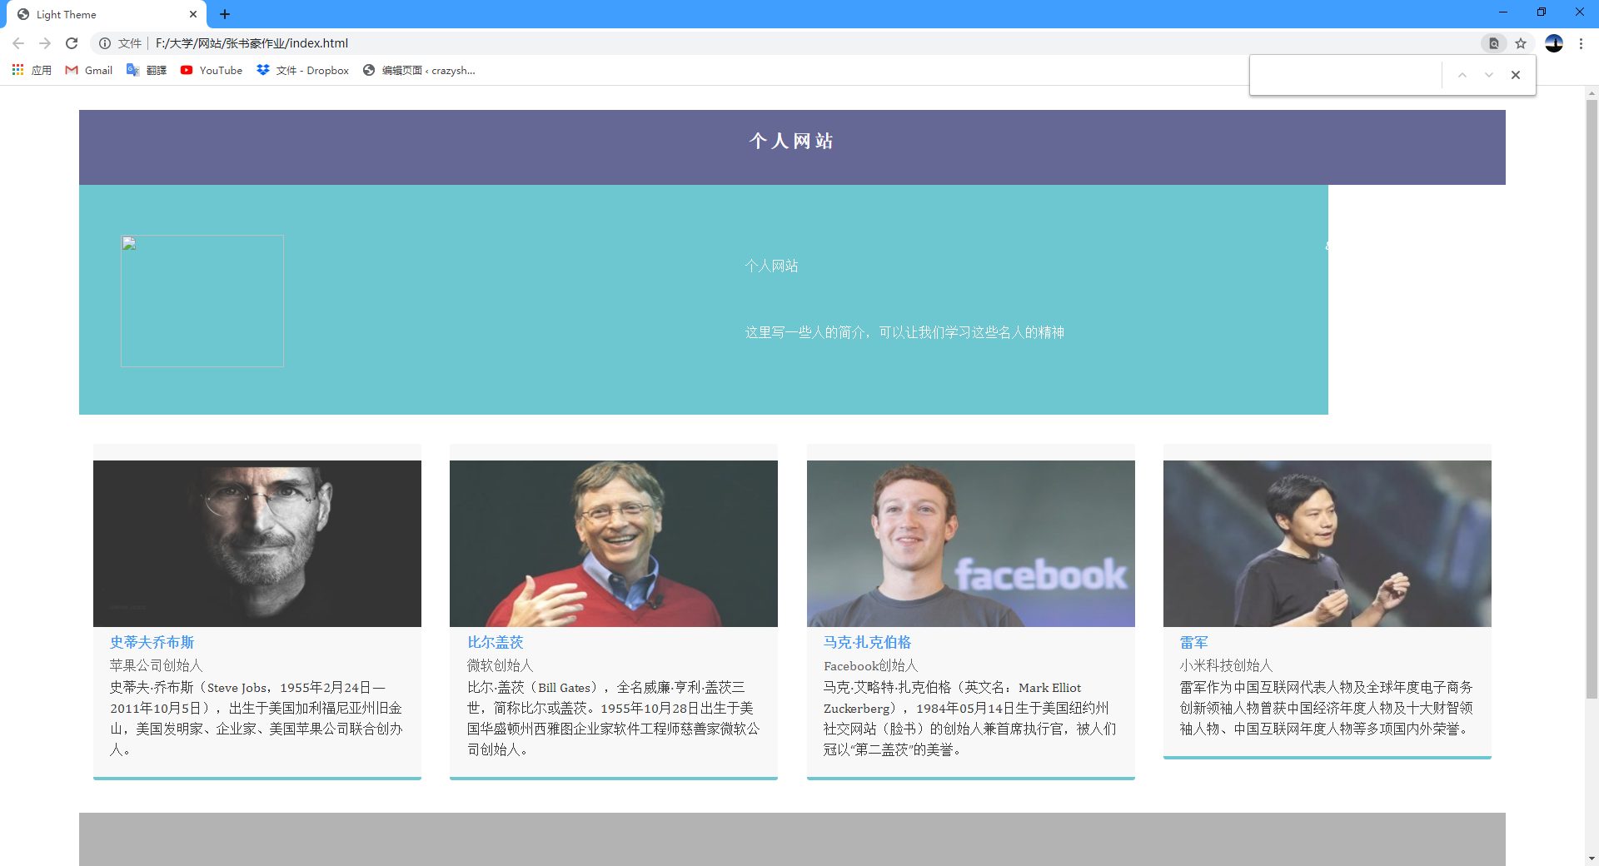
Task: Follow the 史蒂夫乔布斯 link
Action: [x=152, y=642]
